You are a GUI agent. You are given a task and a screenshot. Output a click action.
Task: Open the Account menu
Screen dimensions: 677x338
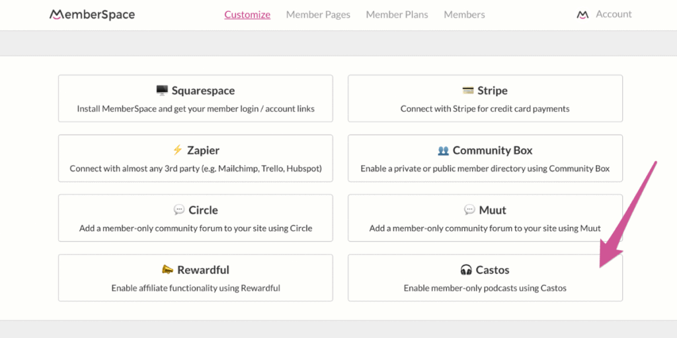[x=614, y=15]
